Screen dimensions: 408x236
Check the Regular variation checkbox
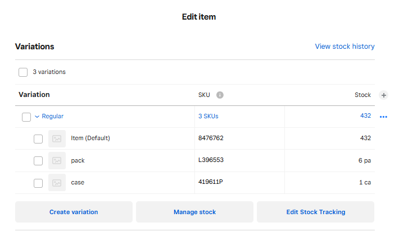pyautogui.click(x=26, y=117)
